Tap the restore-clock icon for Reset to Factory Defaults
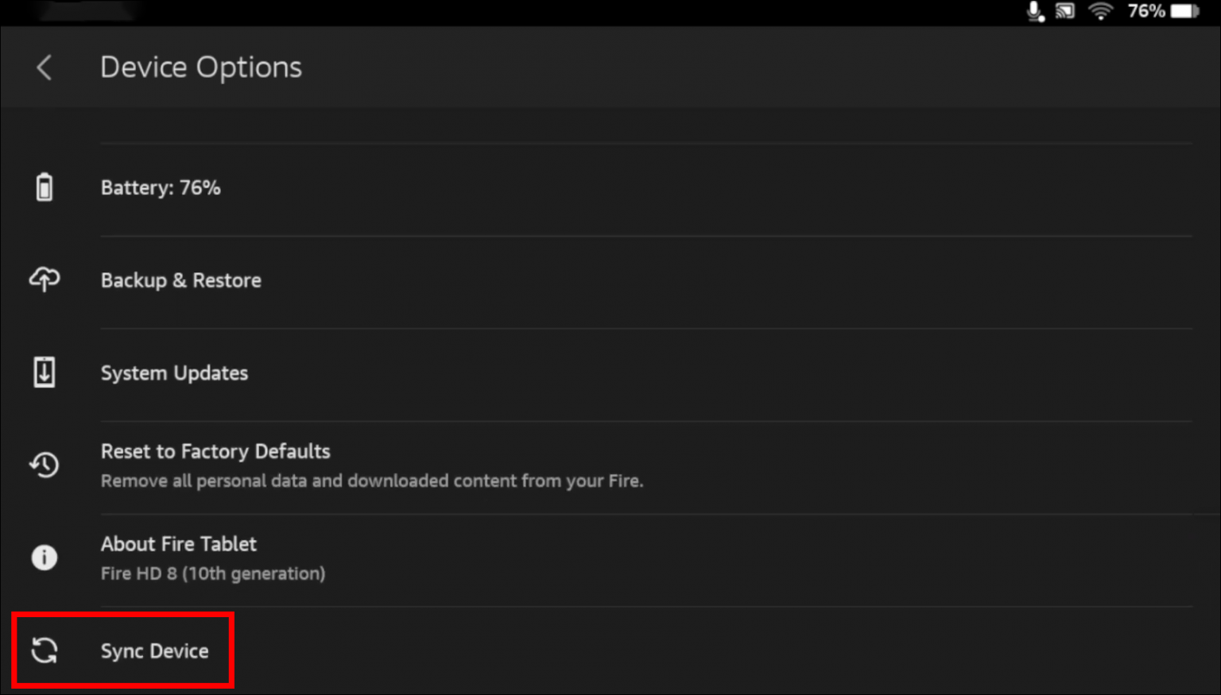The width and height of the screenshot is (1221, 695). (44, 465)
